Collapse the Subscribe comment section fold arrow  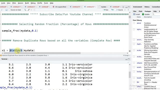point(0,14)
